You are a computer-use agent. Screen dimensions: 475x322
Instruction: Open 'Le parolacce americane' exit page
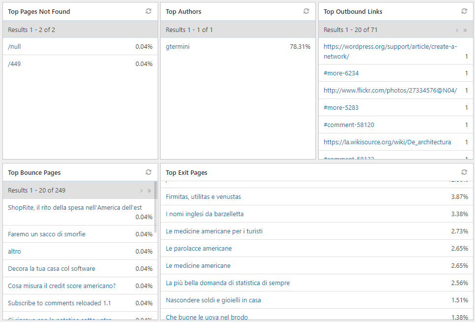(x=199, y=248)
